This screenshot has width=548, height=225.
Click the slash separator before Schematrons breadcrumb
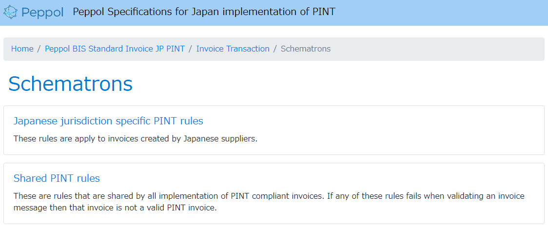(275, 49)
